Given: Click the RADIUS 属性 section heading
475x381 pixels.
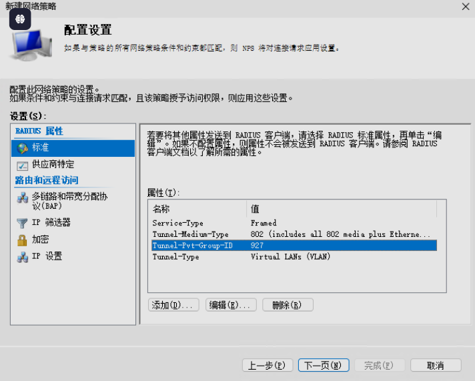Looking at the screenshot, I should click(x=39, y=131).
